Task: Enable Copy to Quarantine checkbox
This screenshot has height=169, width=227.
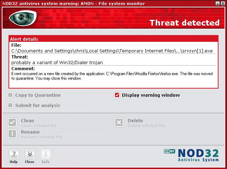Action: pyautogui.click(x=10, y=95)
